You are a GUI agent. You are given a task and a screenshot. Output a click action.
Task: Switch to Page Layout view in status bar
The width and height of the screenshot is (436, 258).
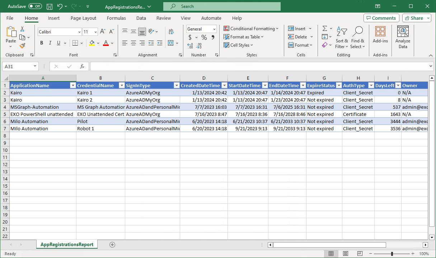coord(345,254)
